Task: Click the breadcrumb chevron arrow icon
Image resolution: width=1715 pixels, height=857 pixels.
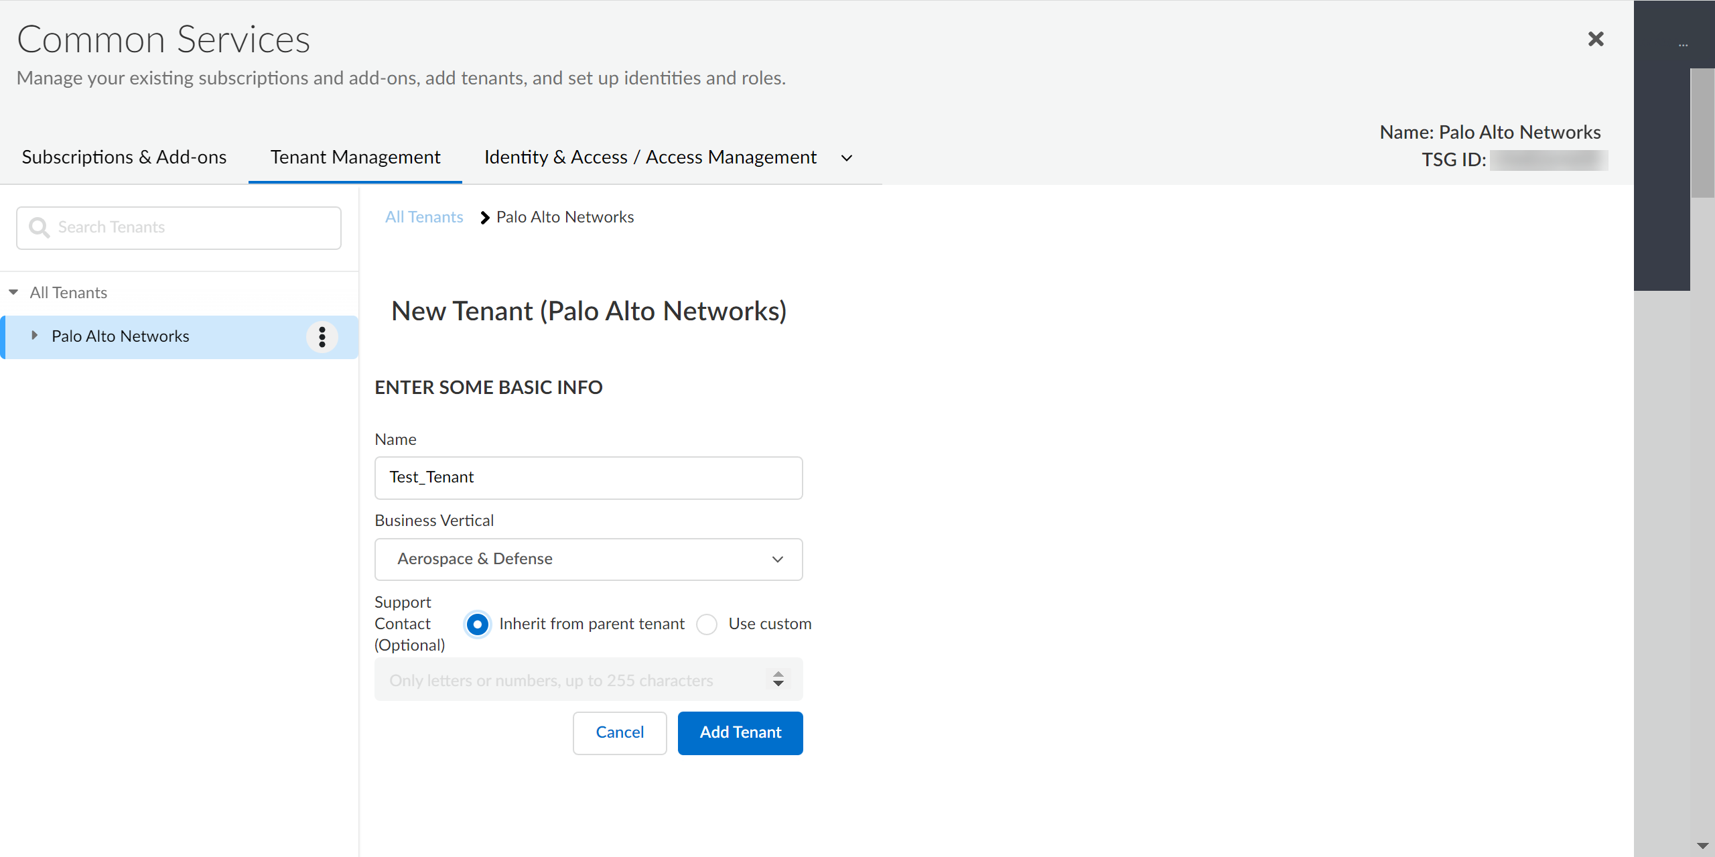Action: point(485,218)
